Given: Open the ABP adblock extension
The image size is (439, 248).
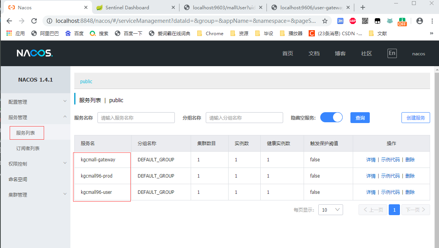Looking at the screenshot, I should click(x=353, y=21).
